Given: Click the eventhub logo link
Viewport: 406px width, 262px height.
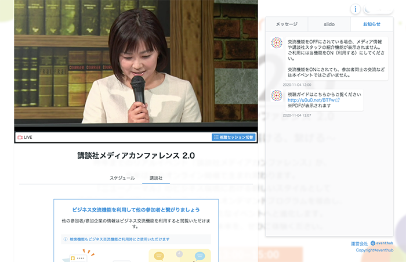Looking at the screenshot, I should click(382, 243).
